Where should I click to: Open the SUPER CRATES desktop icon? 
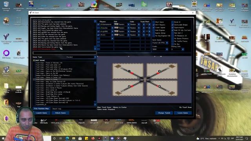132,121
